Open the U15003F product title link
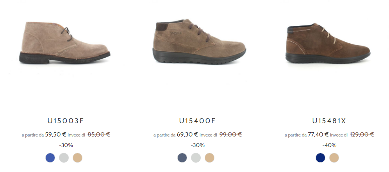 coord(66,121)
